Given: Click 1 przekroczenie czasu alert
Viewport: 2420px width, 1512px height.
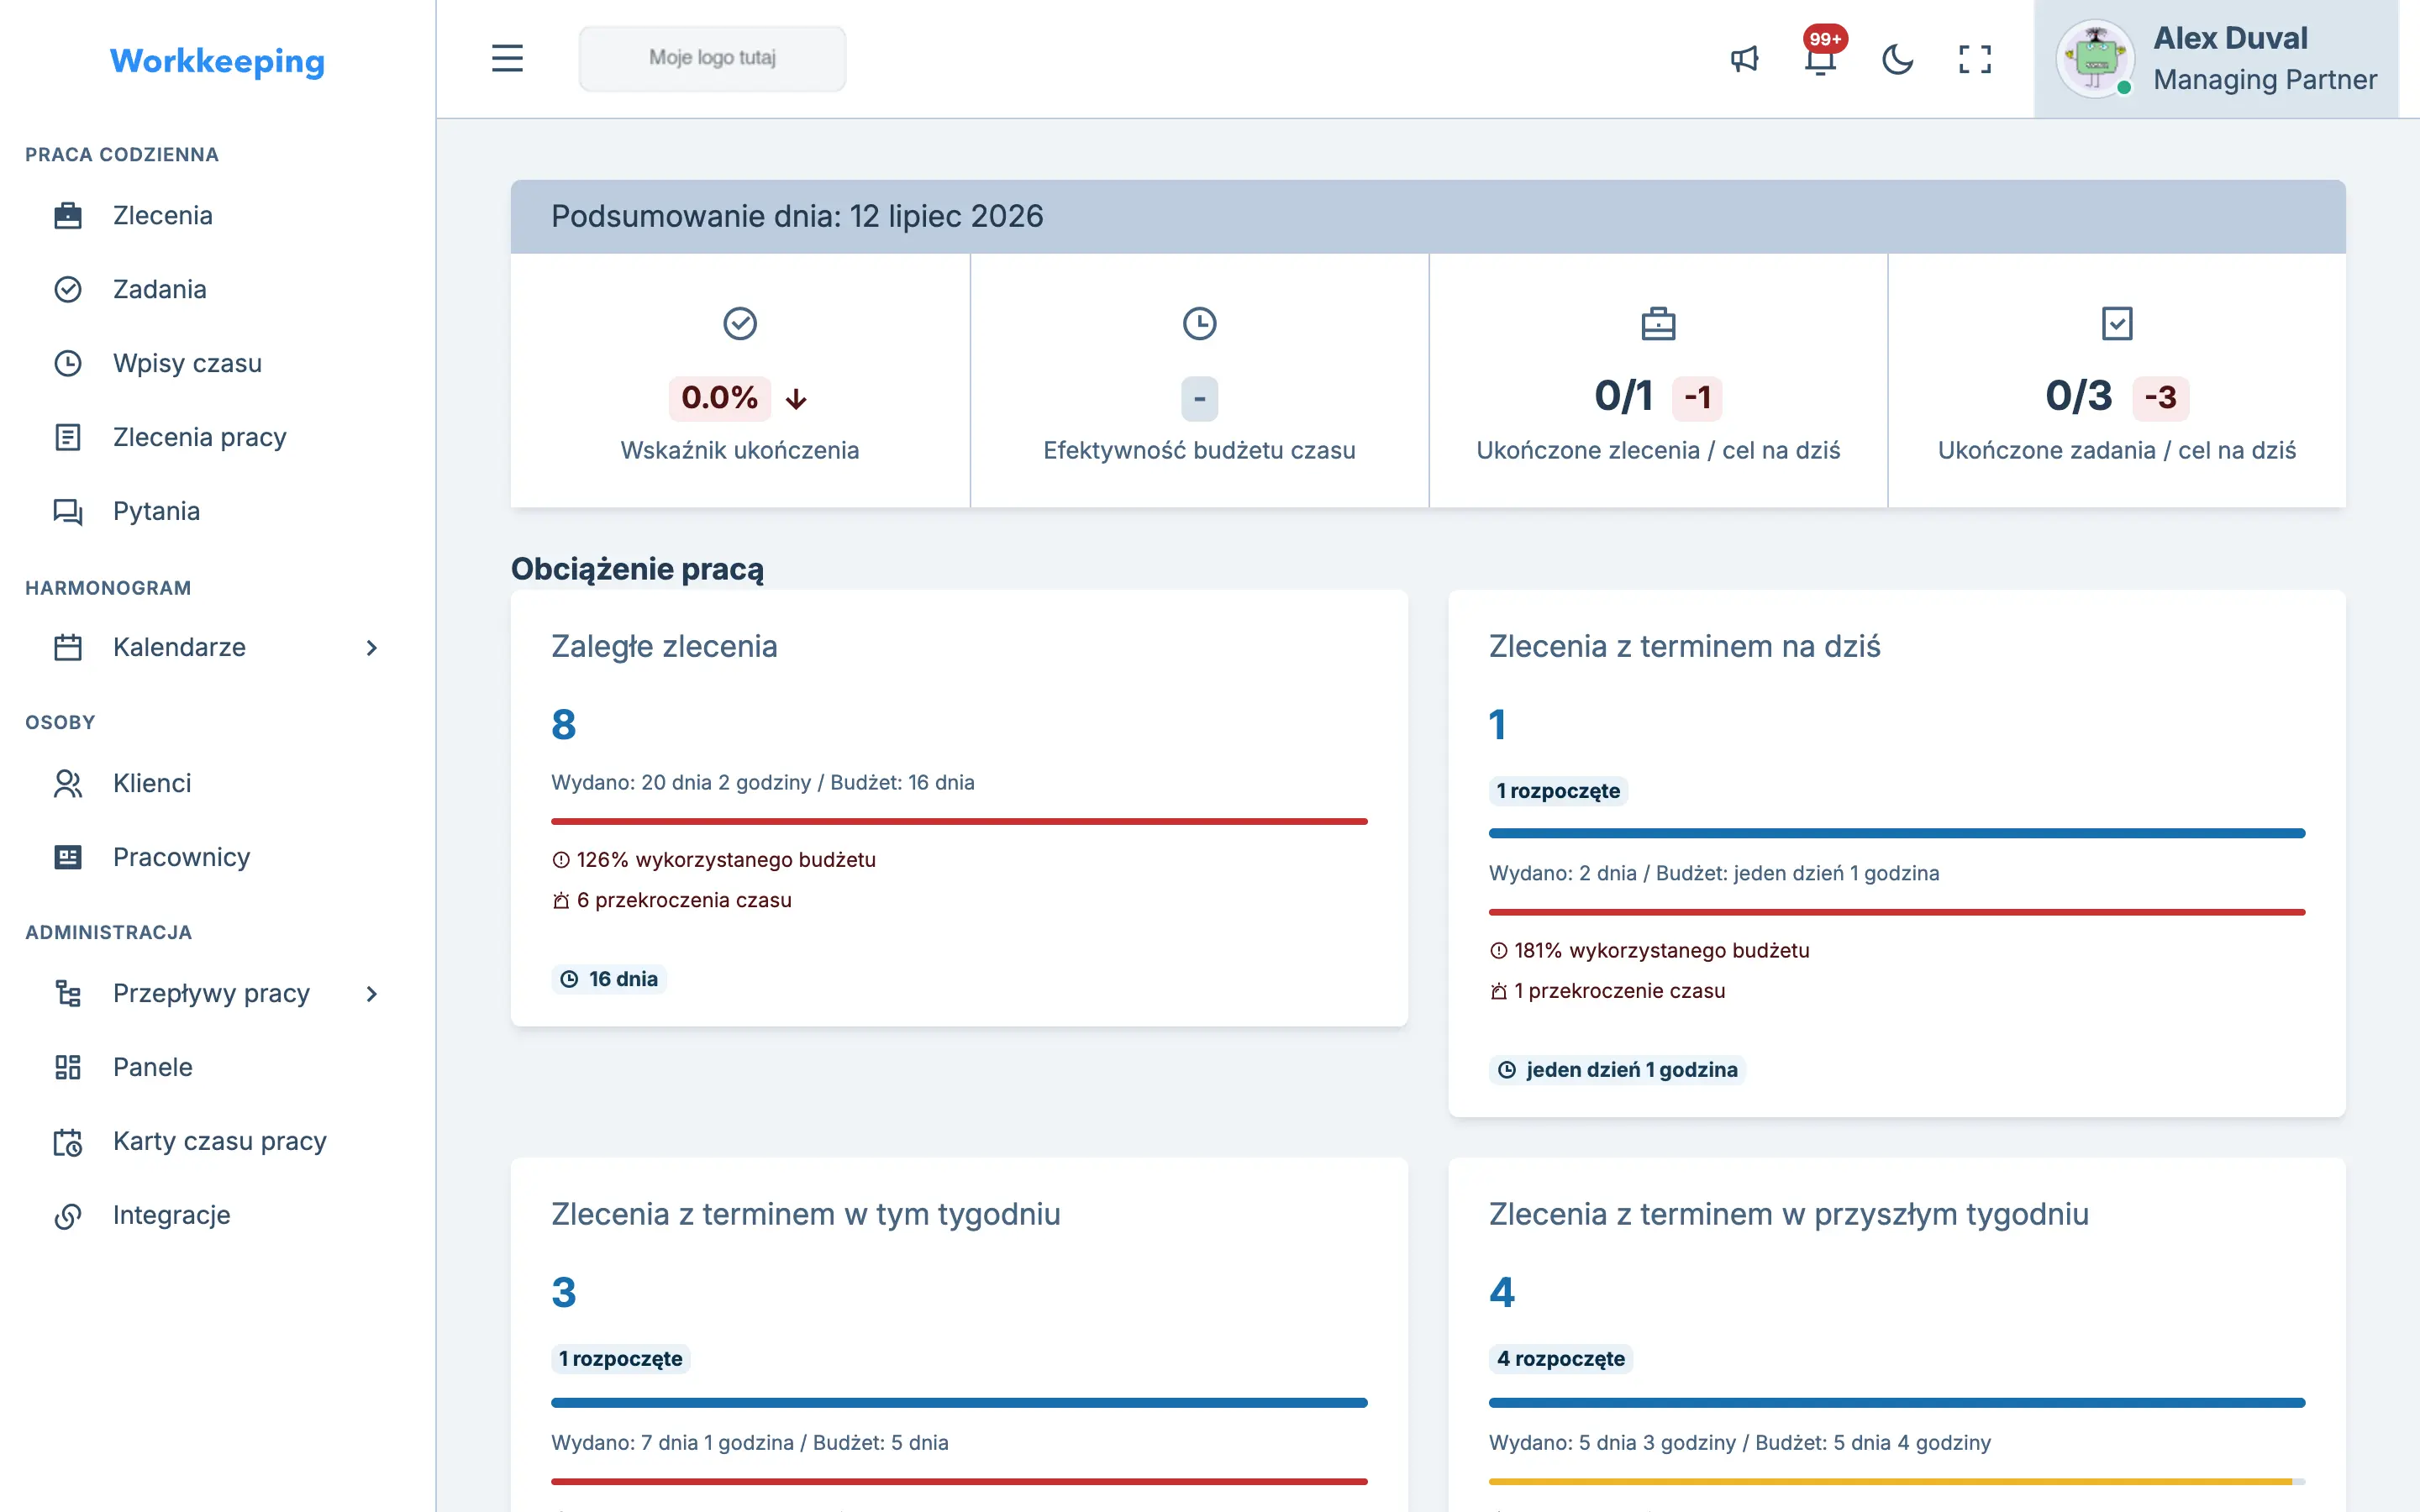Looking at the screenshot, I should (x=1607, y=991).
